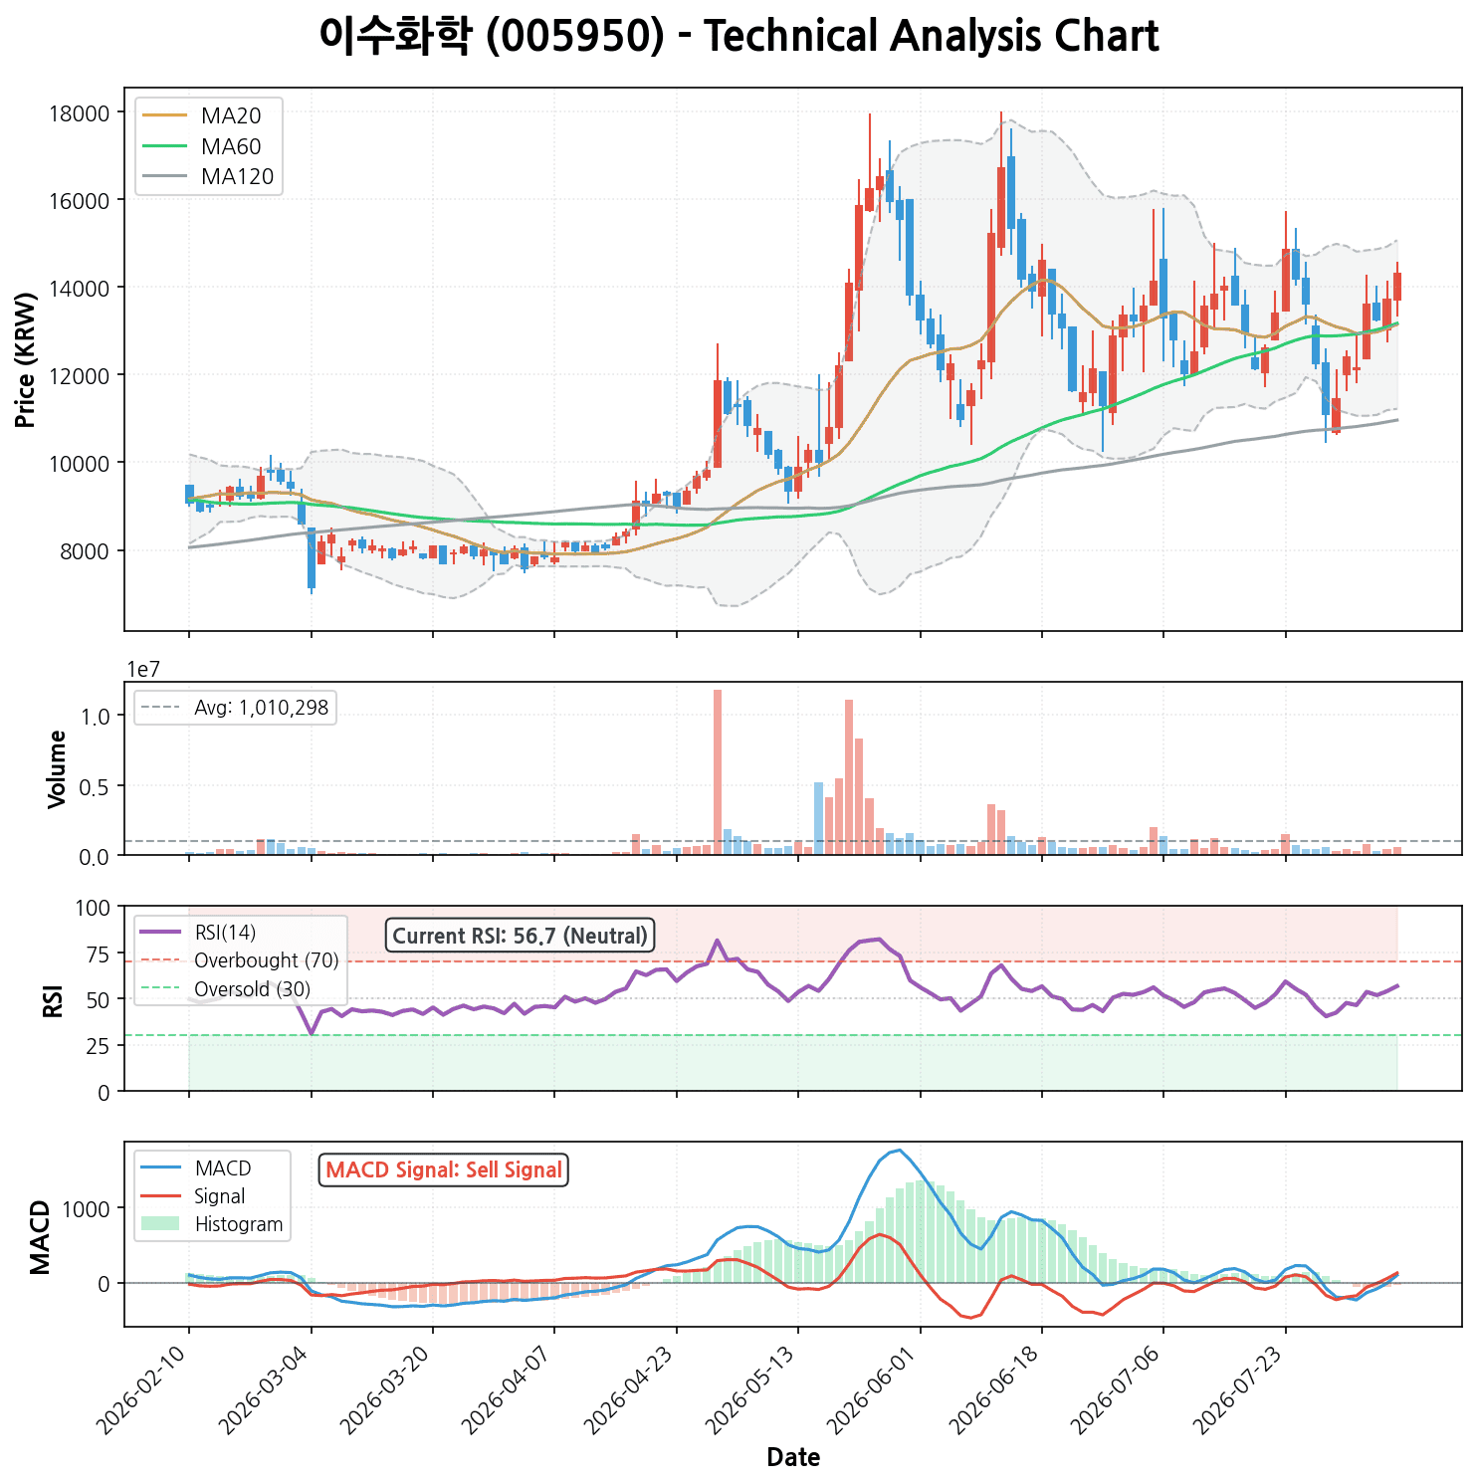Click the 18000 price tick label

point(80,112)
